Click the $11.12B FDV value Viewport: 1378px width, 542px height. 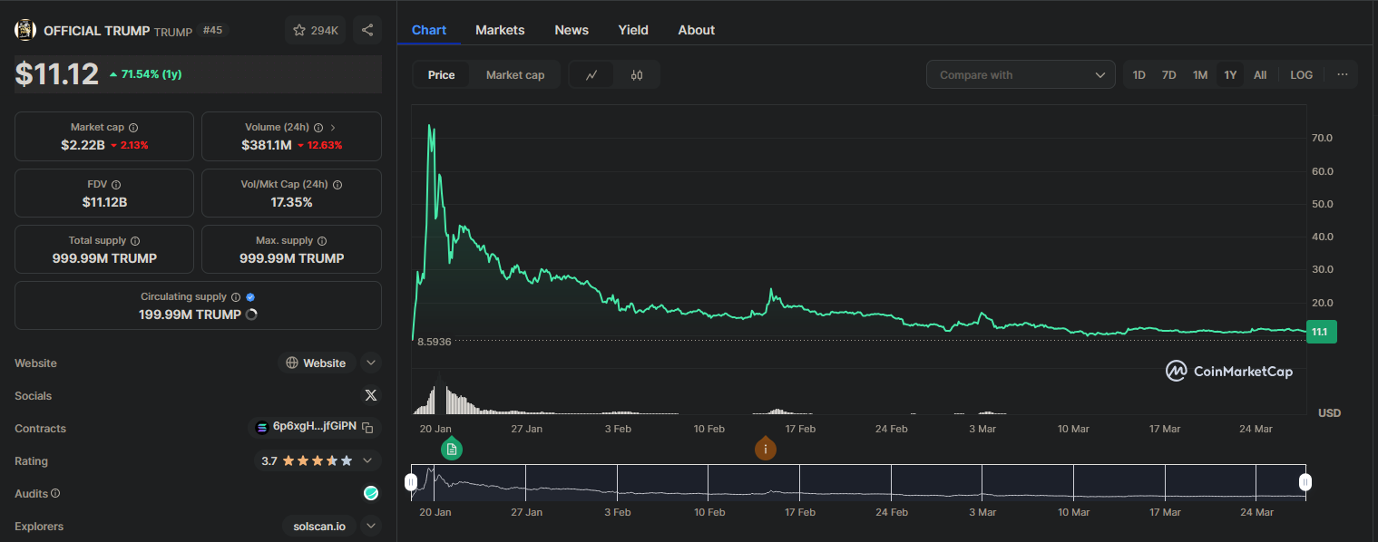(x=104, y=202)
